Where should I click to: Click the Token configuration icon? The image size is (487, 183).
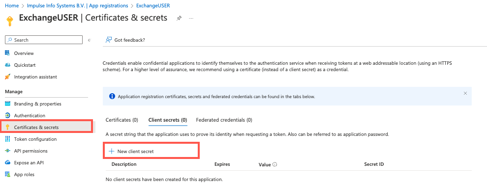click(x=8, y=139)
